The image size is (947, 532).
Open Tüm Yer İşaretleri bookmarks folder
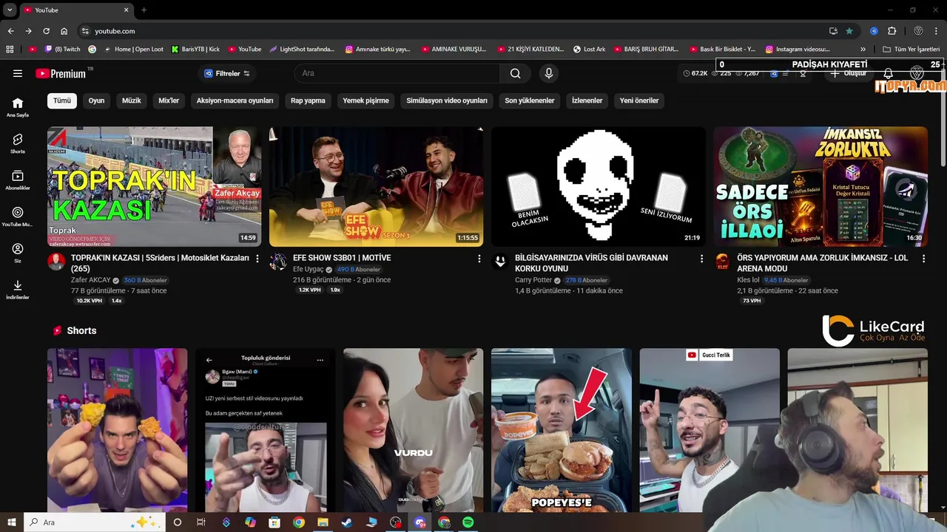[911, 50]
